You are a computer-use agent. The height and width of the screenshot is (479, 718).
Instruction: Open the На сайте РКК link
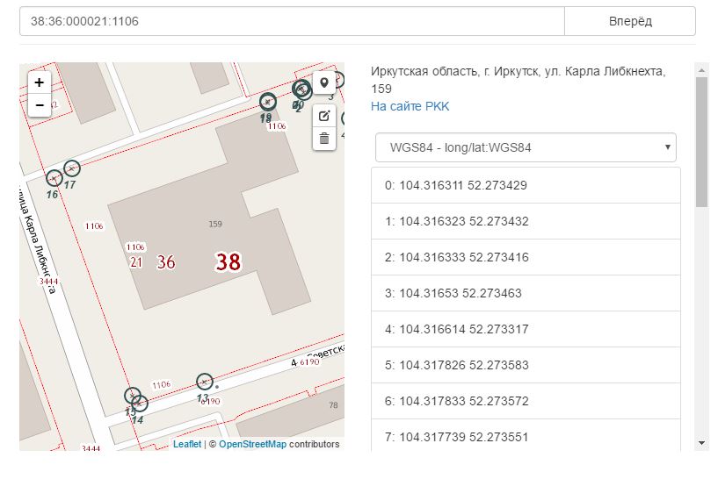tap(410, 106)
